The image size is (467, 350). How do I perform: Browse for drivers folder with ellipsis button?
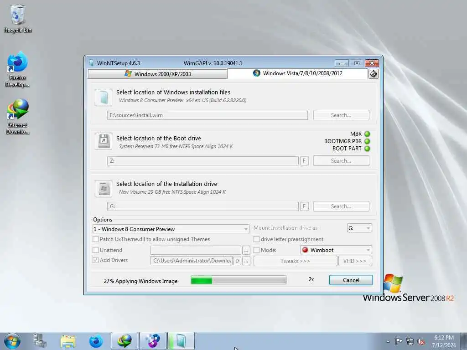(x=246, y=261)
